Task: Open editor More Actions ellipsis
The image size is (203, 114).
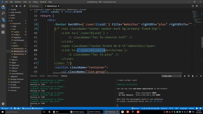Action: pyautogui.click(x=201, y=6)
